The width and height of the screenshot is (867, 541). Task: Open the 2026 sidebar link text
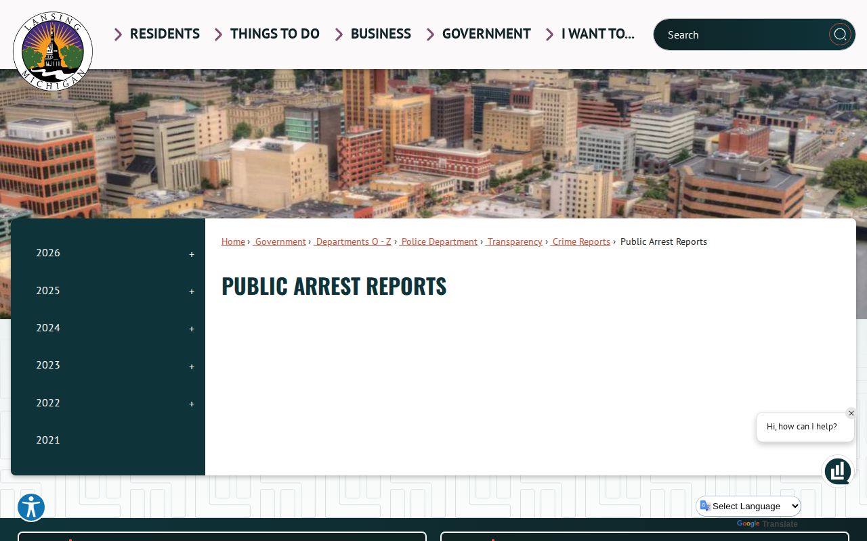(x=48, y=253)
